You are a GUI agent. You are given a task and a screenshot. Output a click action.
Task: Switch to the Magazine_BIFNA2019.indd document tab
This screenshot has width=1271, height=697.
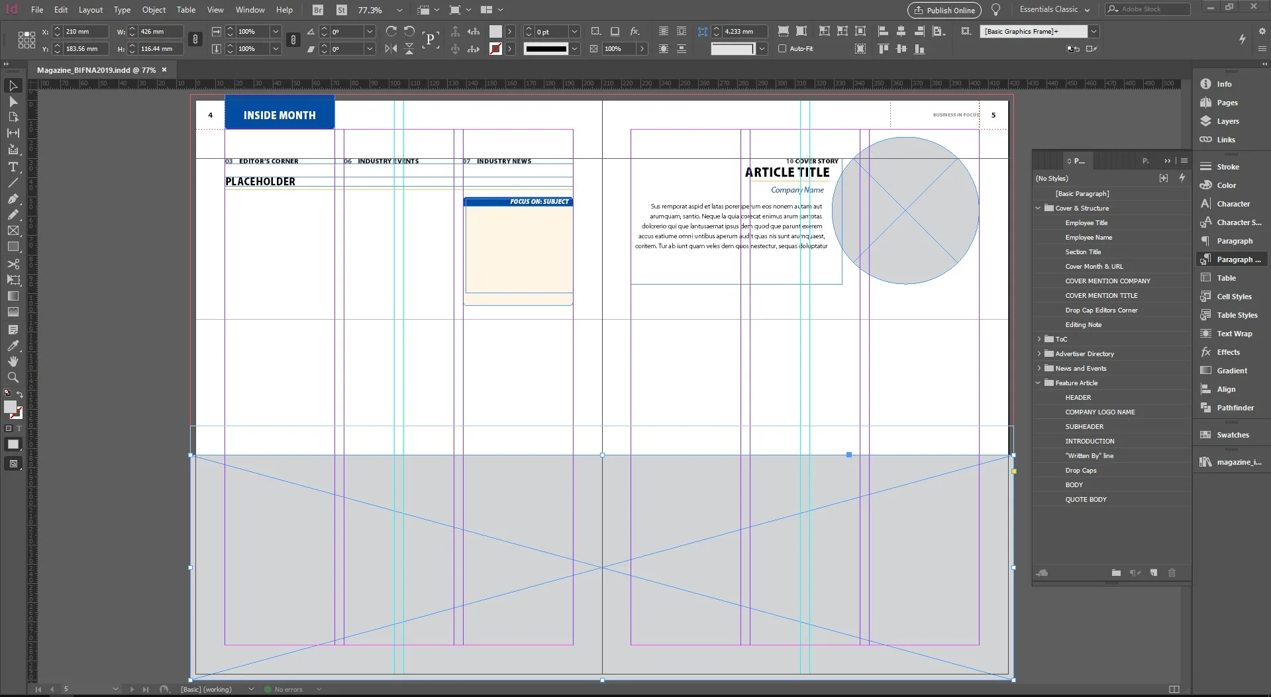point(96,70)
